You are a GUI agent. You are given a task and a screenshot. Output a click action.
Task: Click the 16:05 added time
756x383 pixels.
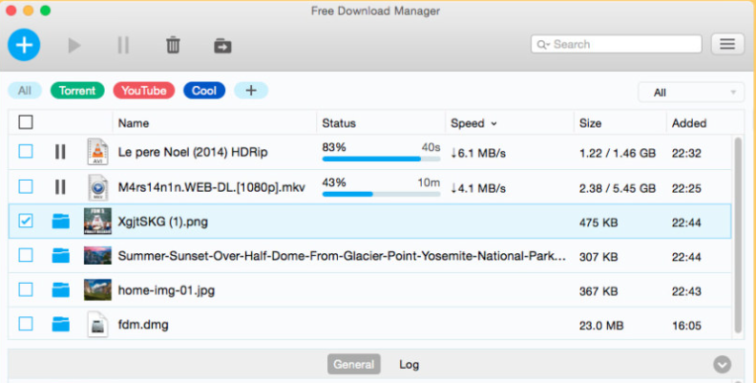tap(686, 326)
